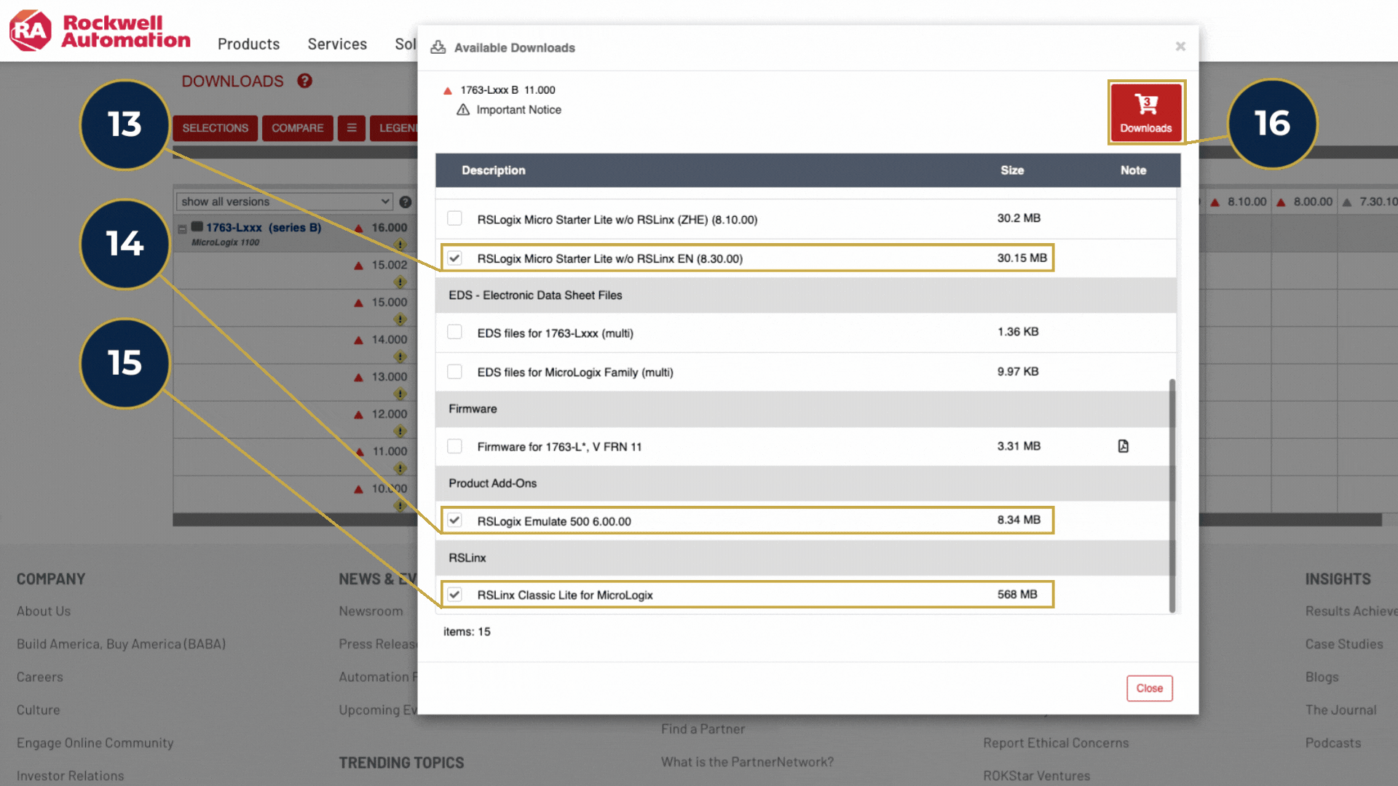Screen dimensions: 1398x786
Task: Enable Firmware for 1763-L*, V FRN 11
Action: tap(454, 446)
